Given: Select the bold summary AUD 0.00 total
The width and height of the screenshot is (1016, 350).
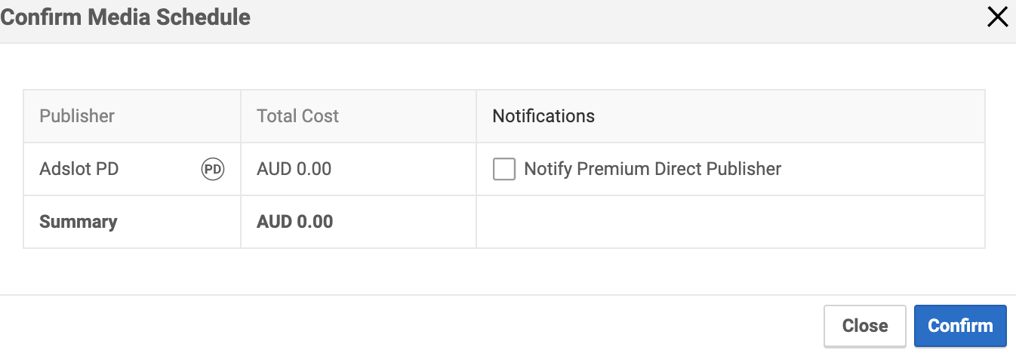Looking at the screenshot, I should pyautogui.click(x=295, y=222).
